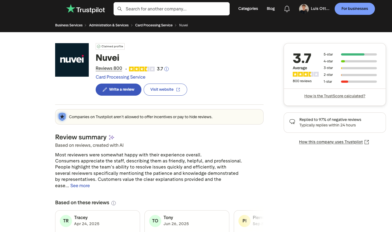The height and width of the screenshot is (232, 392).
Task: Go to Card Processing Service breadcrumb
Action: tap(154, 25)
